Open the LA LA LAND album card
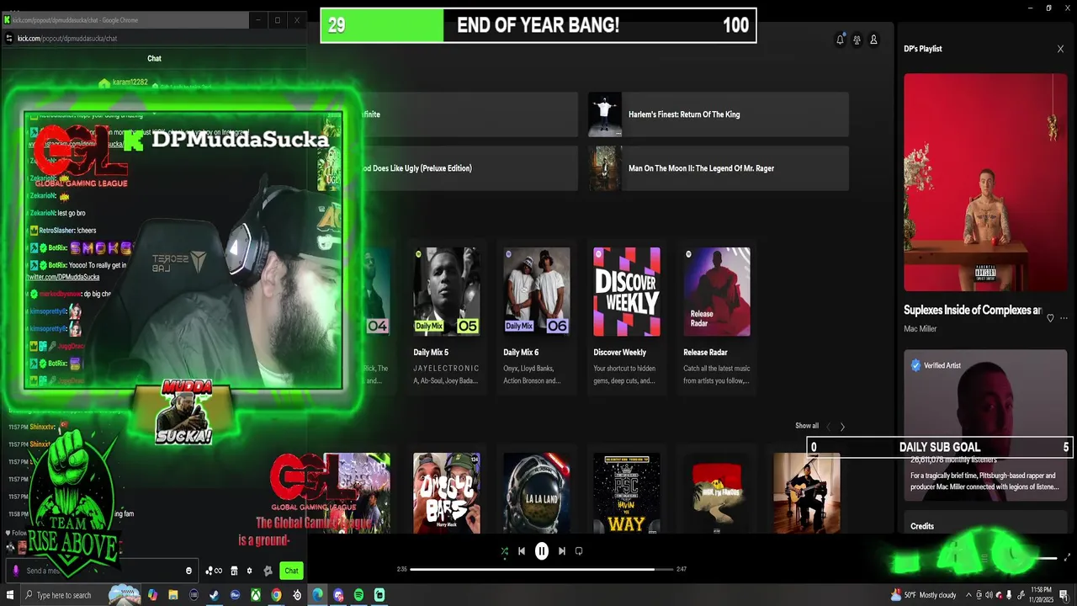 coord(537,493)
